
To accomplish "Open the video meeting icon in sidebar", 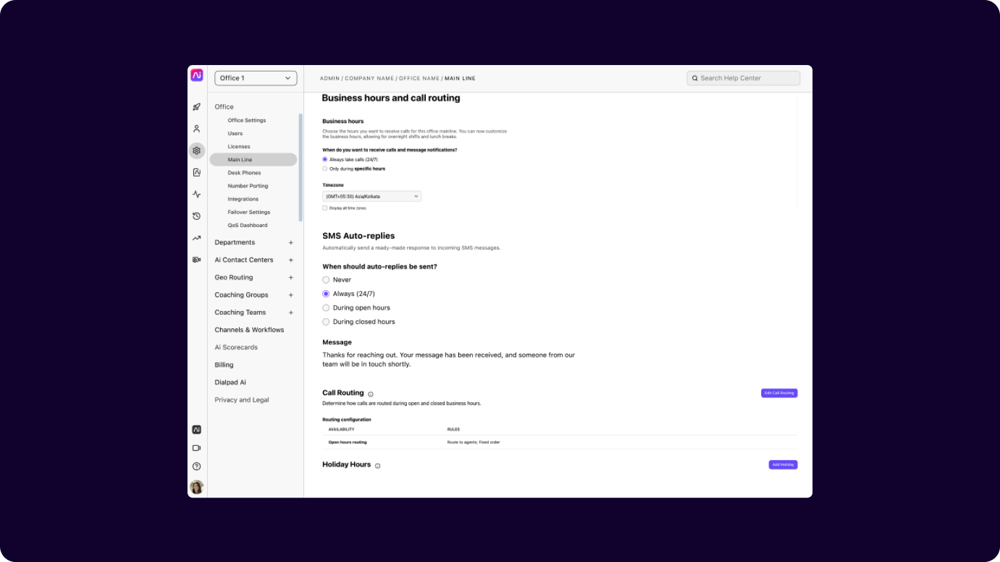I will tap(197, 448).
